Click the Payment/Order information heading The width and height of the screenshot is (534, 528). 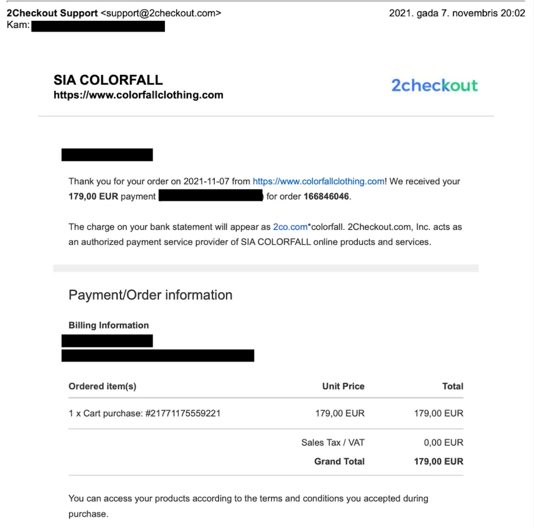click(151, 295)
